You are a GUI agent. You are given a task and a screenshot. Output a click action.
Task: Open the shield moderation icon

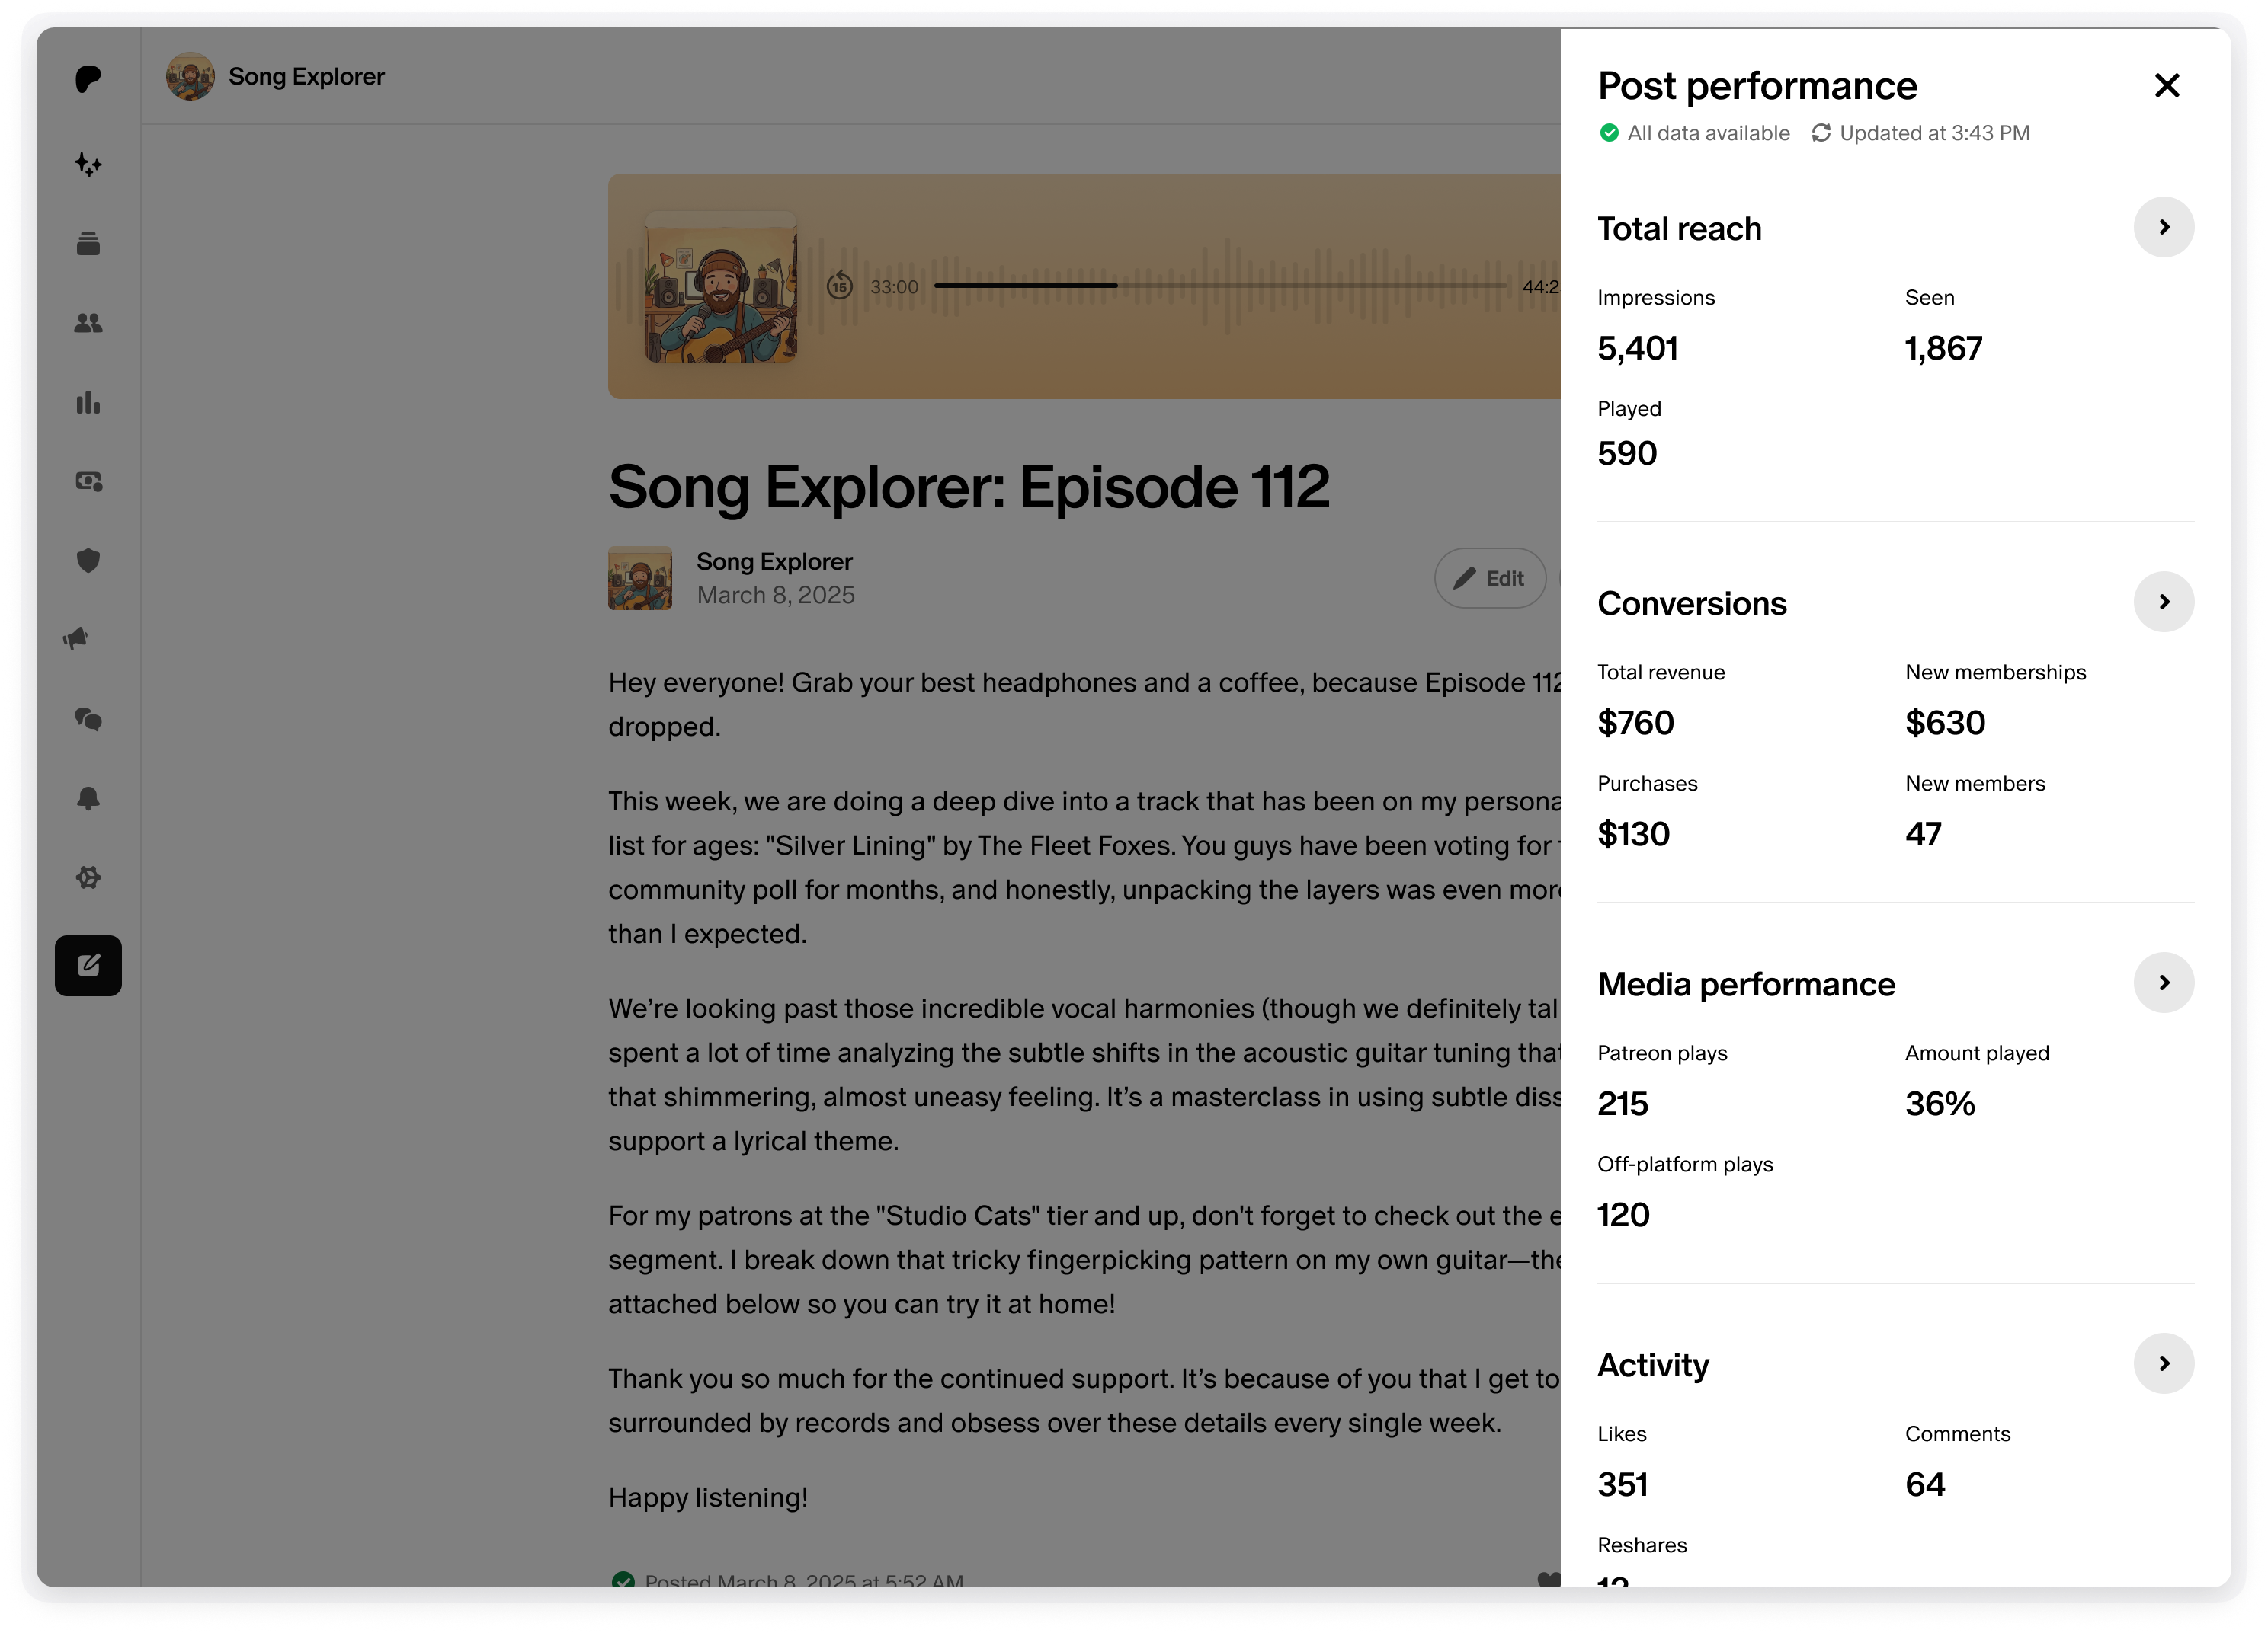click(88, 561)
